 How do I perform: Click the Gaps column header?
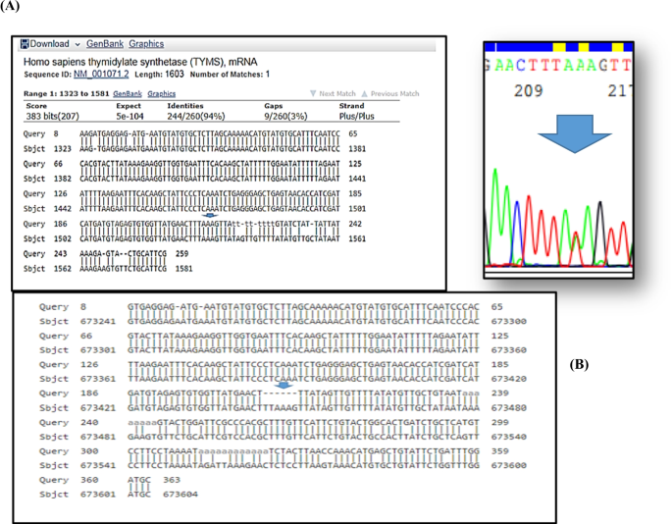[273, 106]
